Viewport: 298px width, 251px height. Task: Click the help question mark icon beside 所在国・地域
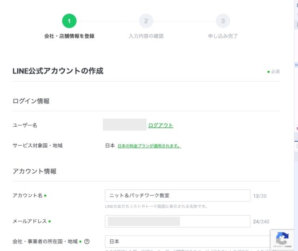pyautogui.click(x=87, y=242)
